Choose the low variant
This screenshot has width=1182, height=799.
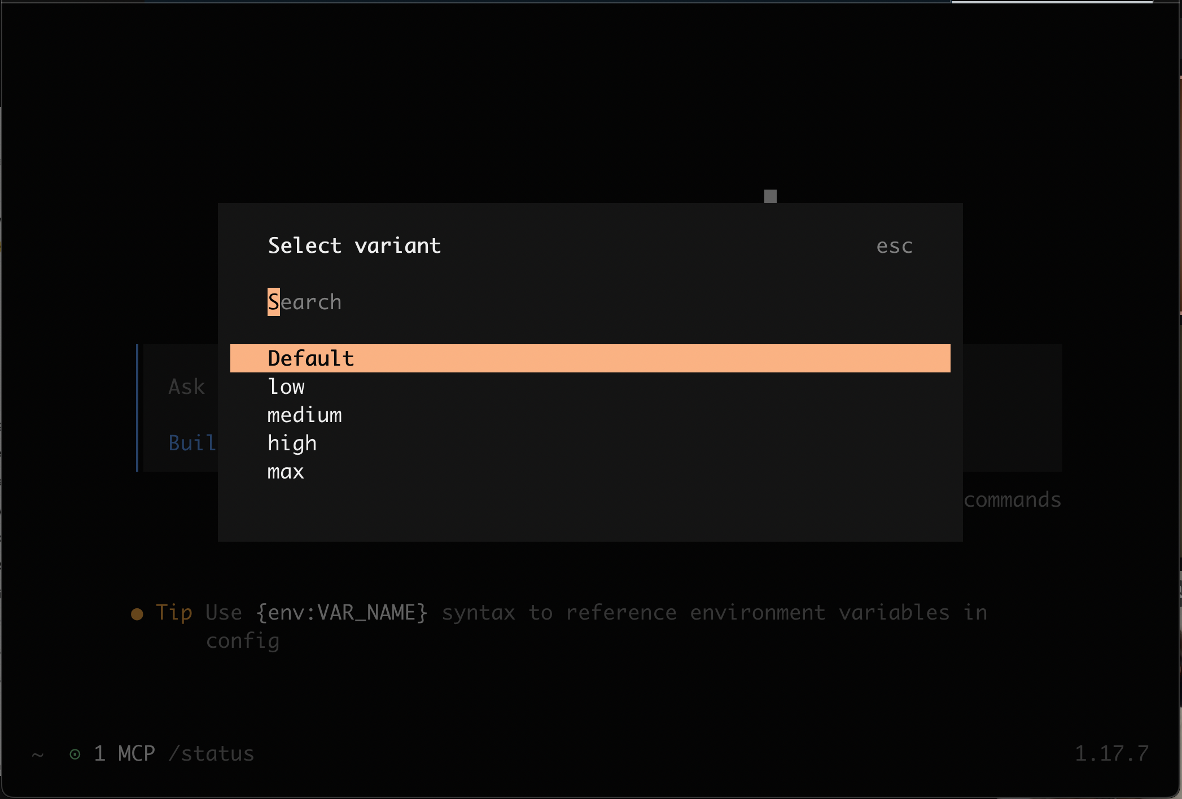pos(590,387)
